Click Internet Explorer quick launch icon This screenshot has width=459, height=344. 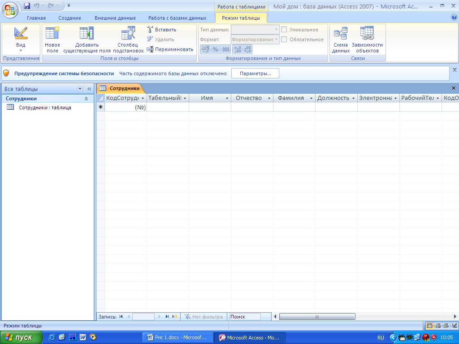[52, 337]
